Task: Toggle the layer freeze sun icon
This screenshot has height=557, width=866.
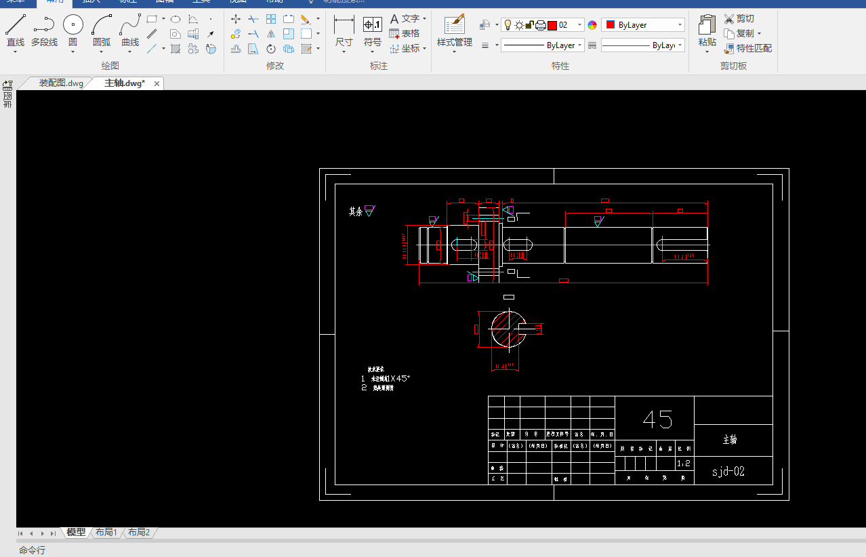Action: (x=519, y=25)
